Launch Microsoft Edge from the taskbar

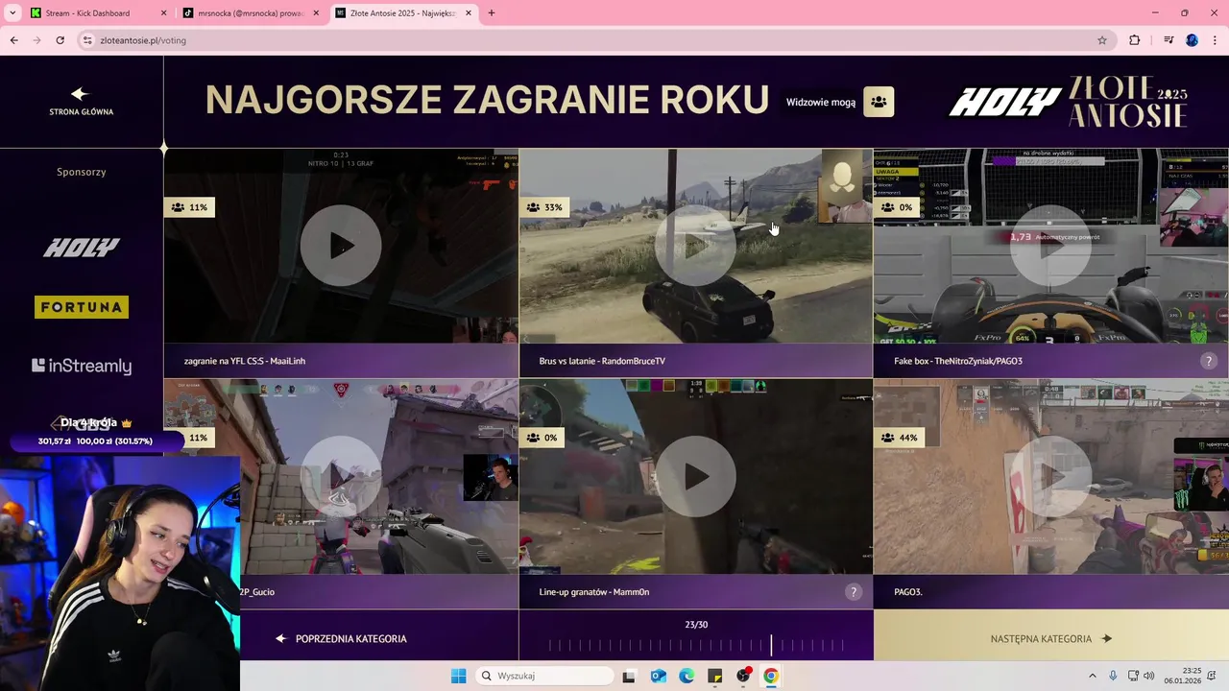tap(687, 676)
